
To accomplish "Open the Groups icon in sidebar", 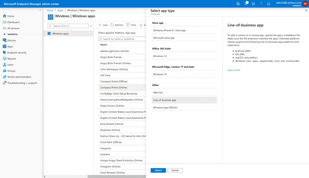I will [x=5, y=71].
